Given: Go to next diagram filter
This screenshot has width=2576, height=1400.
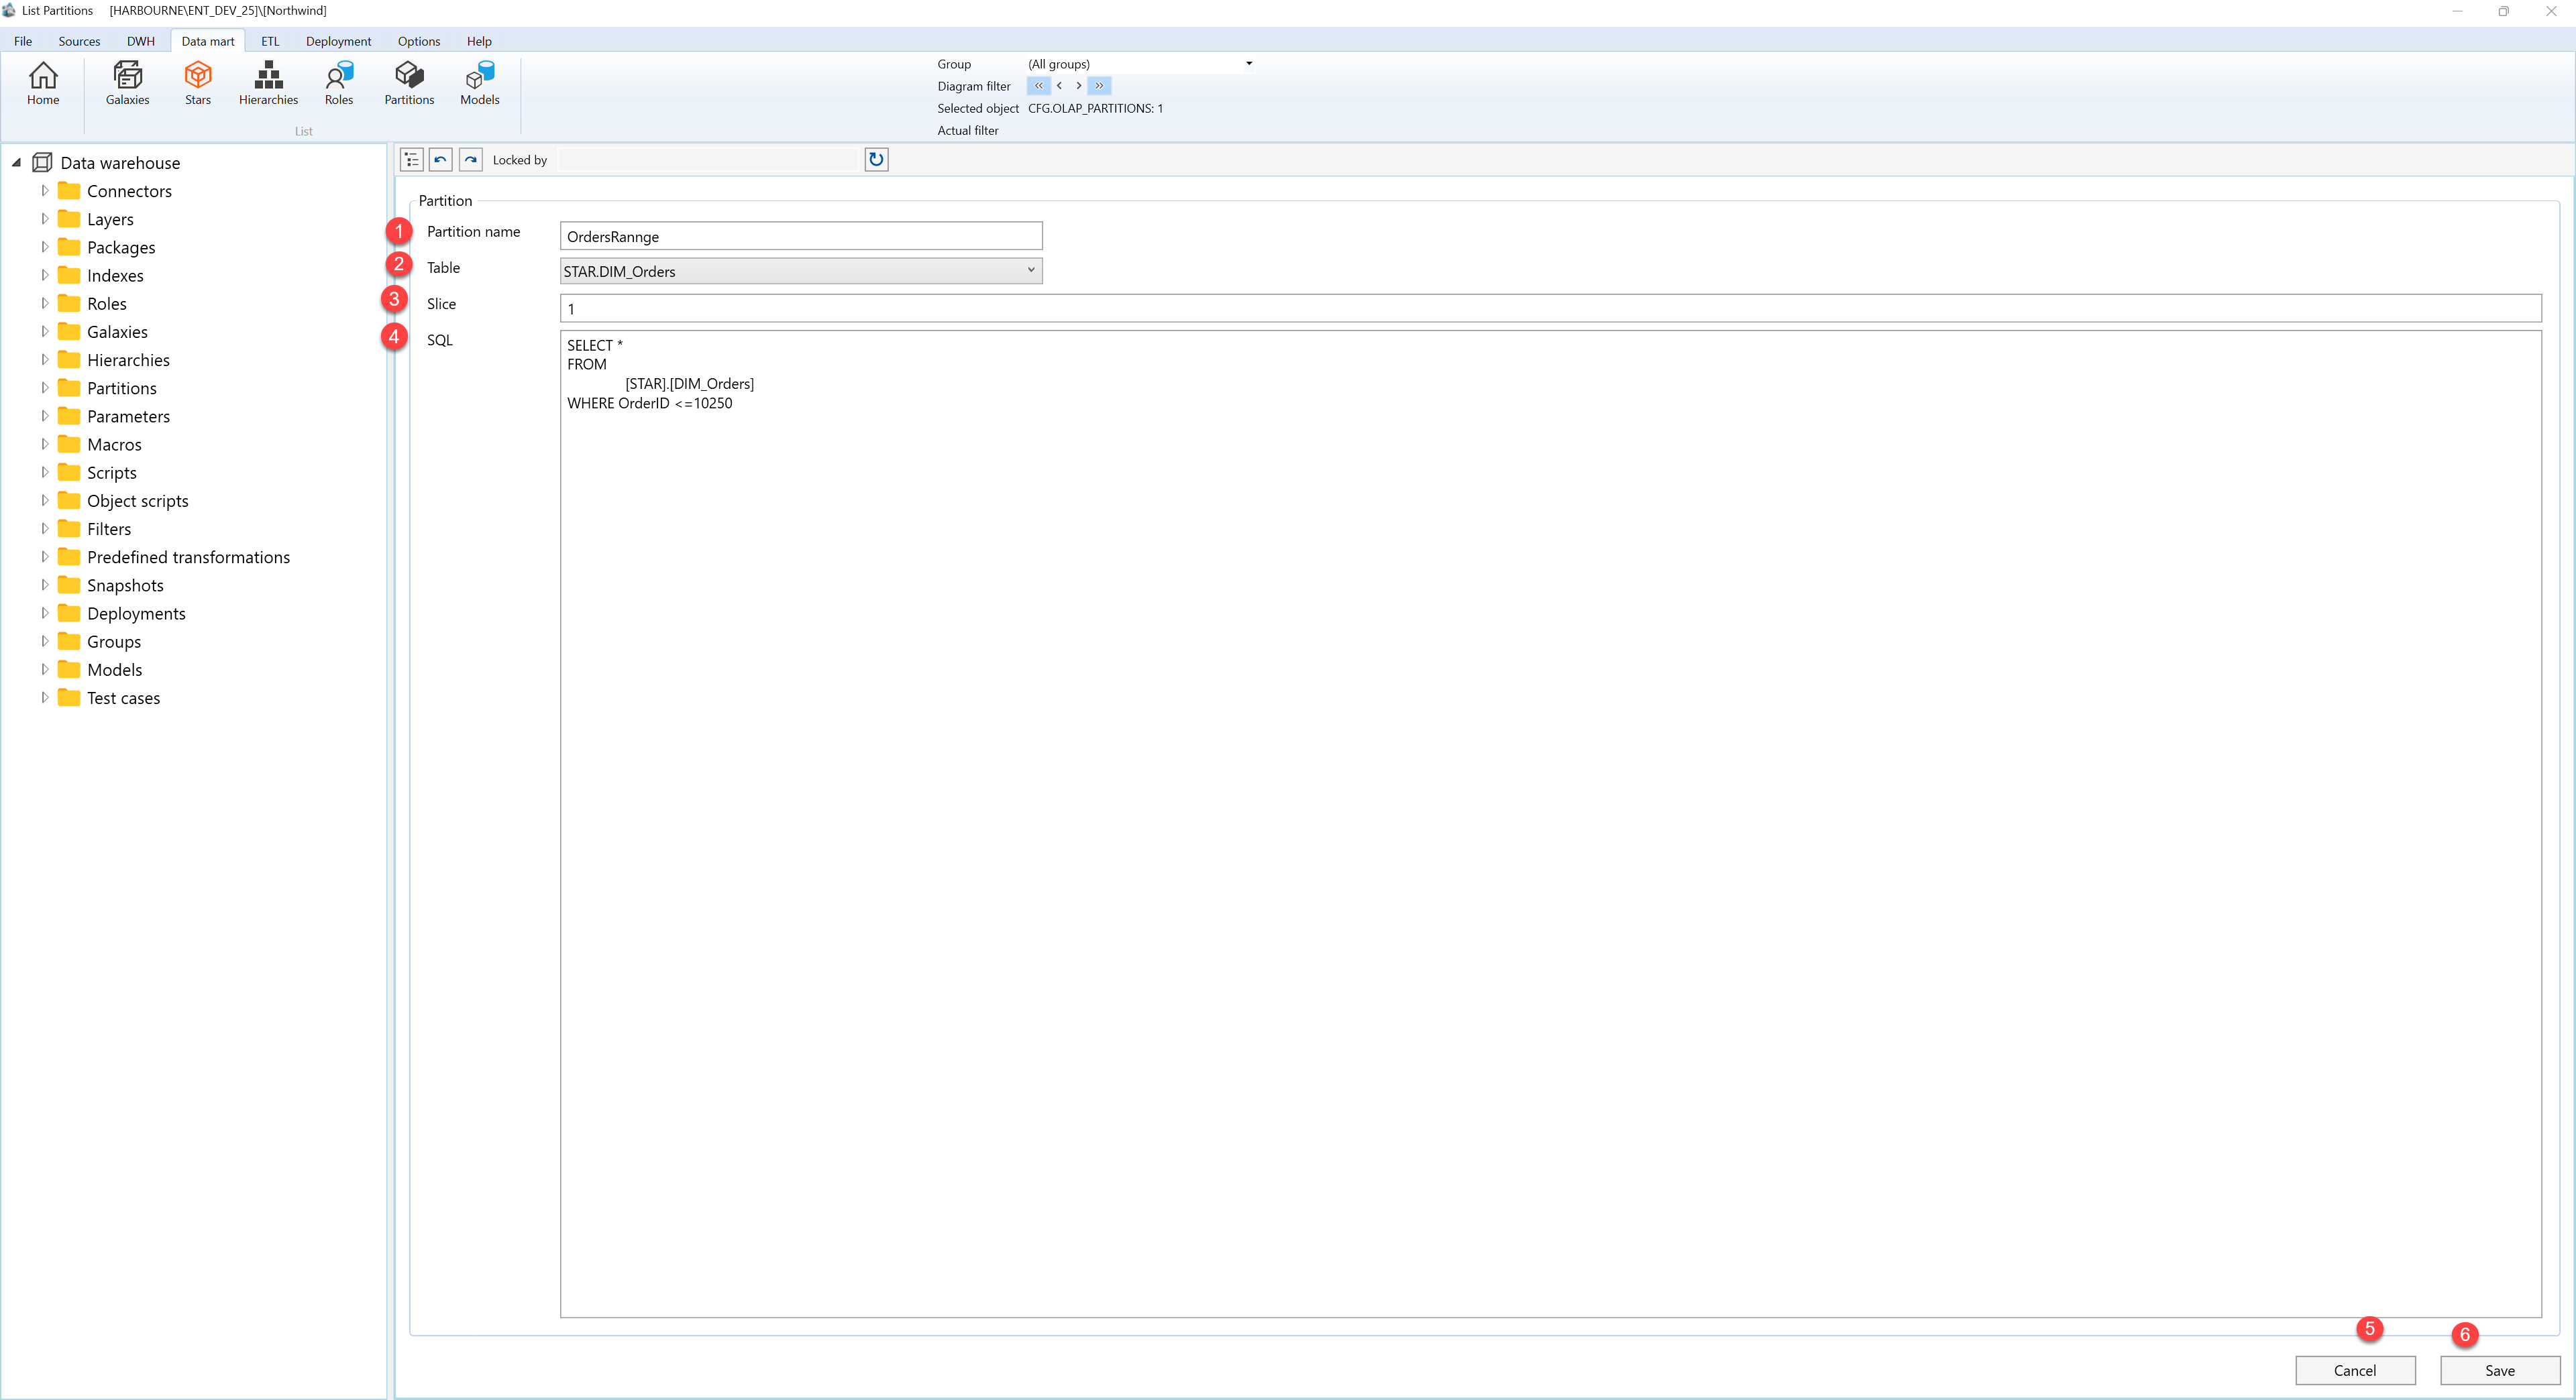Looking at the screenshot, I should coord(1078,86).
